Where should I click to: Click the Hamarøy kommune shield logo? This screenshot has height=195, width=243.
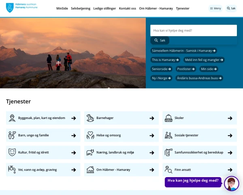point(10,8)
